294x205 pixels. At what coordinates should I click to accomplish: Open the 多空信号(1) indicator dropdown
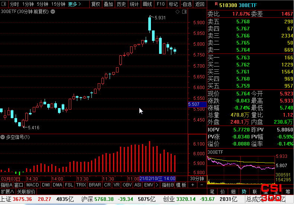click(3, 137)
